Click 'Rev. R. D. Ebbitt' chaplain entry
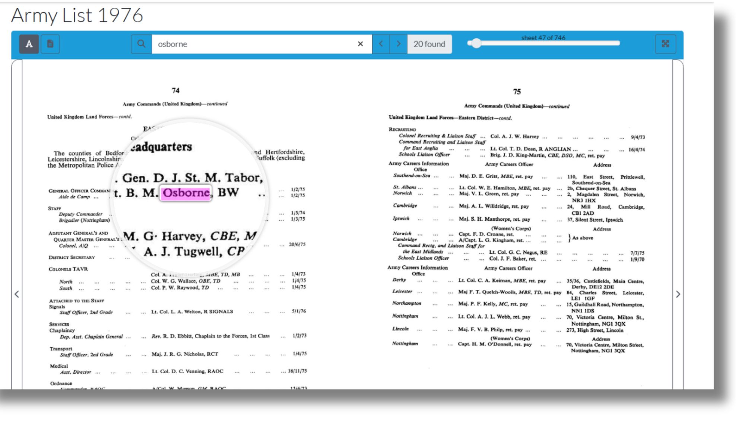Viewport: 745px width, 431px height. pyautogui.click(x=210, y=336)
